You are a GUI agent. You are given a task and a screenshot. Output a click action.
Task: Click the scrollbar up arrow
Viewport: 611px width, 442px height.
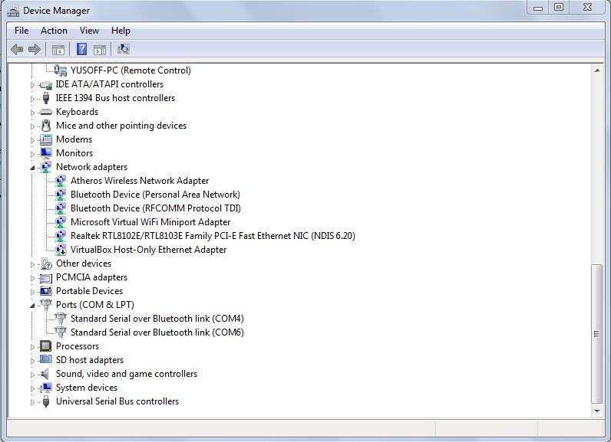coord(597,70)
